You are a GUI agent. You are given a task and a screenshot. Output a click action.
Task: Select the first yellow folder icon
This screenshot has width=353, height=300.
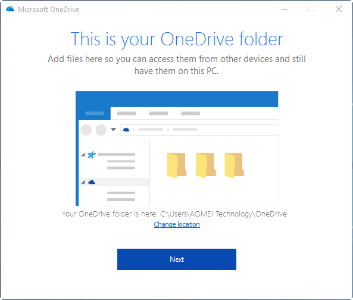tap(177, 165)
